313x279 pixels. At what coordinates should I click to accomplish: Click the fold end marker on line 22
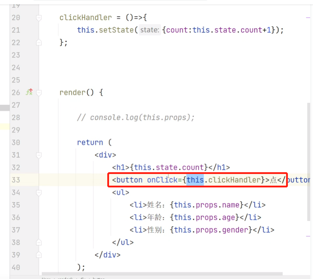(39, 42)
